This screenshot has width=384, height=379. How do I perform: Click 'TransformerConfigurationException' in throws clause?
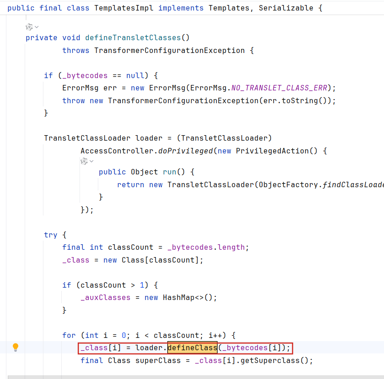coord(170,50)
